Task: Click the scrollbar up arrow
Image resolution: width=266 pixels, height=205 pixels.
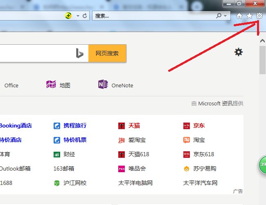Action: pyautogui.click(x=262, y=41)
